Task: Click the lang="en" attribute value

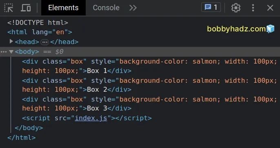Action: pos(60,32)
